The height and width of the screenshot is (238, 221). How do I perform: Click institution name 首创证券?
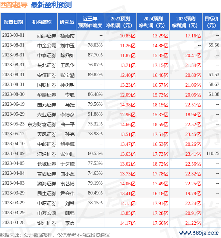pos(47,174)
